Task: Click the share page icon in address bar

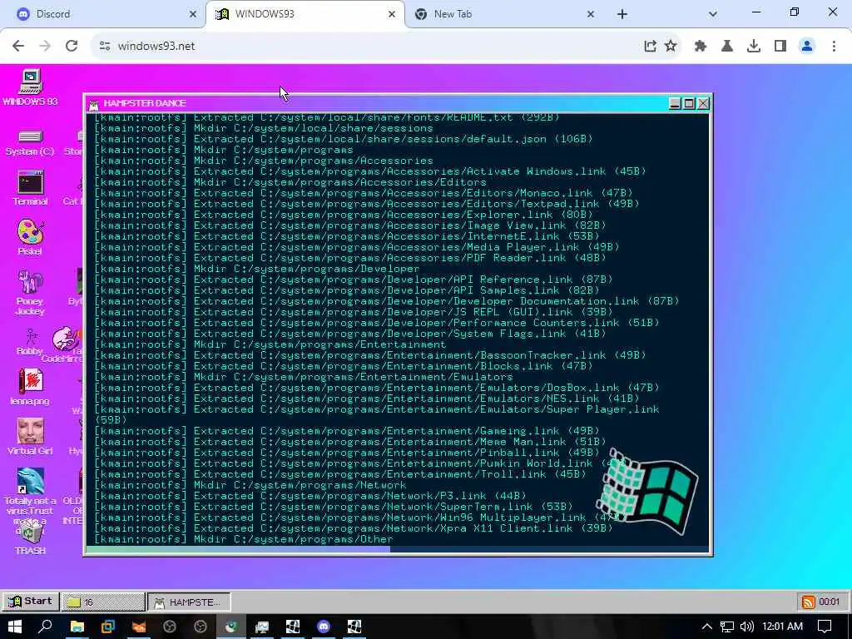Action: click(x=650, y=47)
